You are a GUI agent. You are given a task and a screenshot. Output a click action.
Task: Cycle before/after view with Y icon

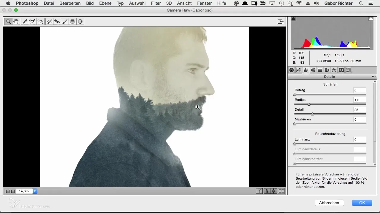point(259,191)
